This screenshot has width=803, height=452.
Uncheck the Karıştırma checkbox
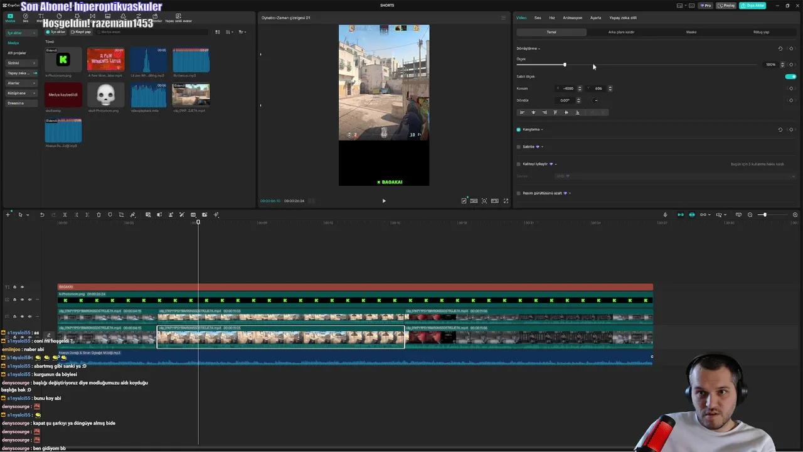coord(519,129)
